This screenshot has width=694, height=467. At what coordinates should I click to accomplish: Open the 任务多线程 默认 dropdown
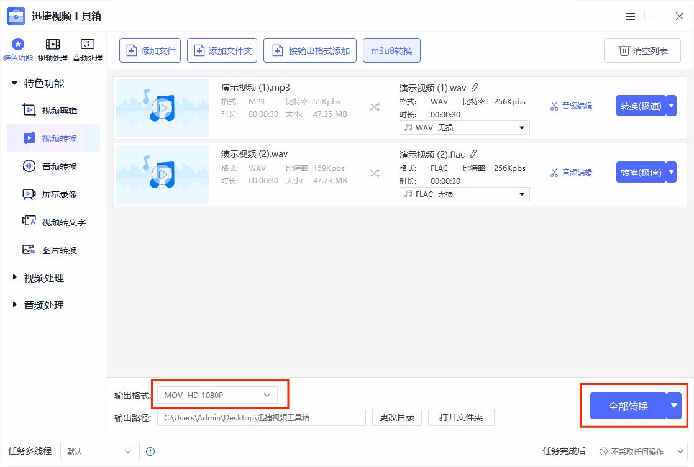[100, 451]
